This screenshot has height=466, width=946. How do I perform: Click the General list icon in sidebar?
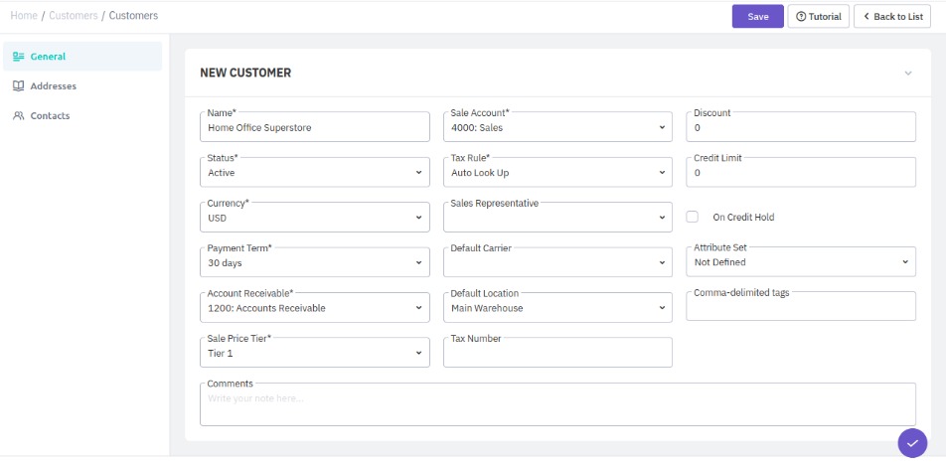coord(18,57)
